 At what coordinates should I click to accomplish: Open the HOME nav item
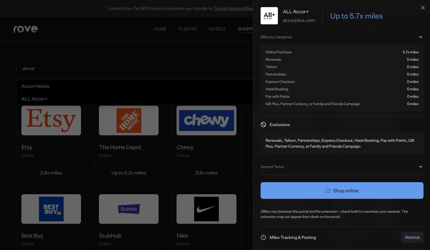tap(160, 29)
